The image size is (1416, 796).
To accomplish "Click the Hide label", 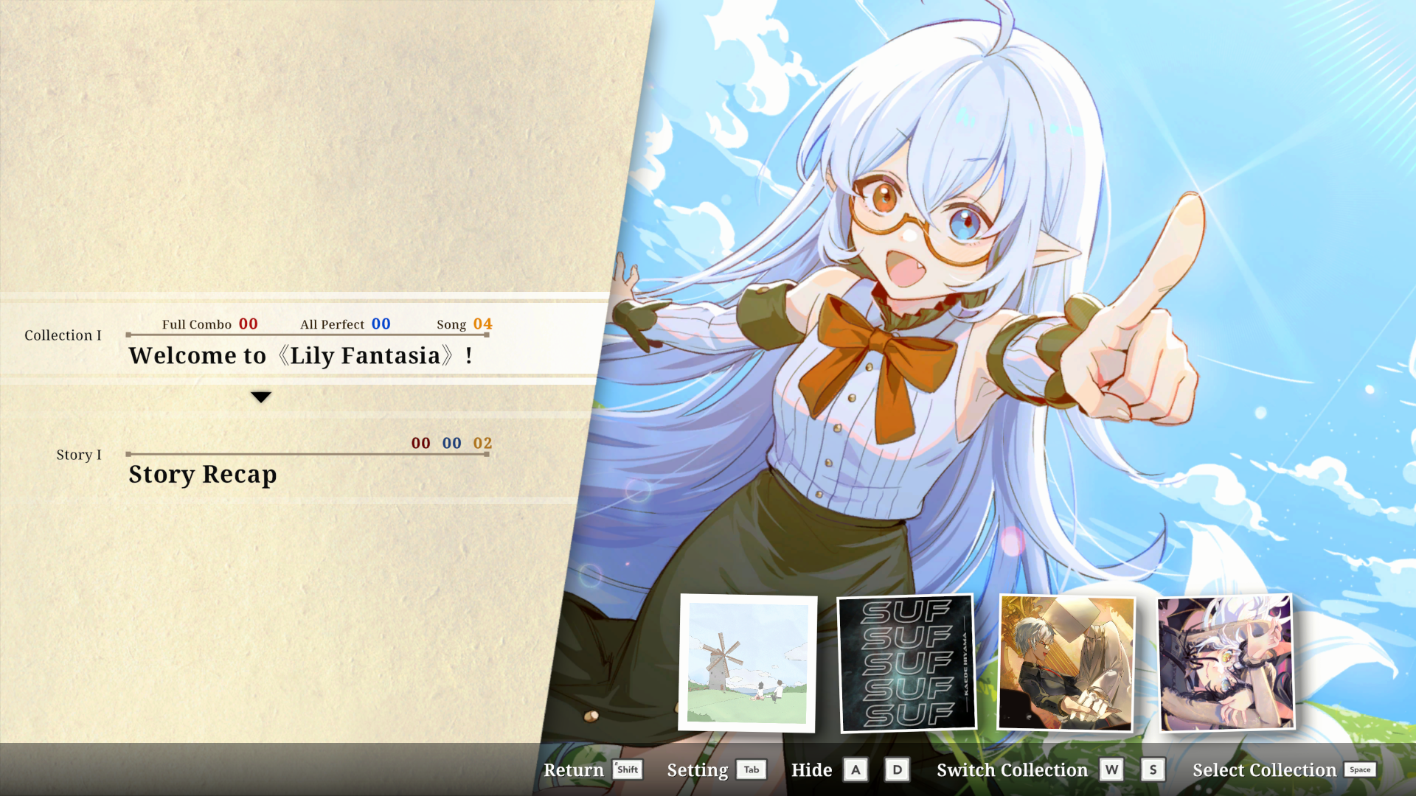I will pyautogui.click(x=811, y=770).
